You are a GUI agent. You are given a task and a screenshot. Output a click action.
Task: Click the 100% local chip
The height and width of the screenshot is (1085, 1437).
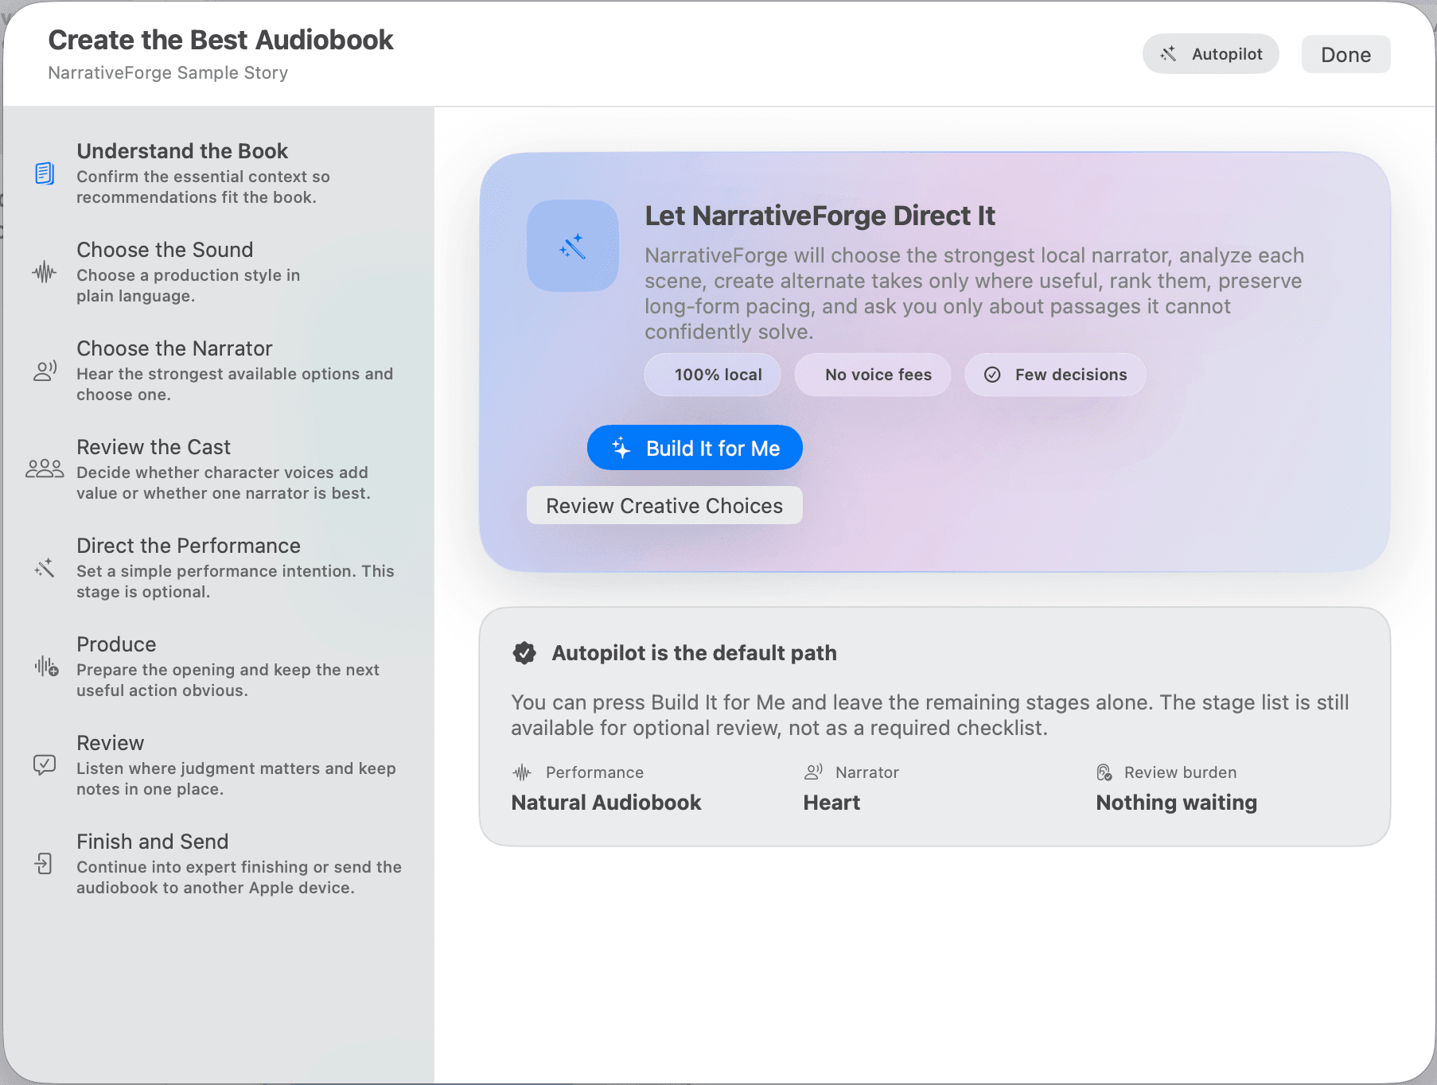click(x=713, y=375)
